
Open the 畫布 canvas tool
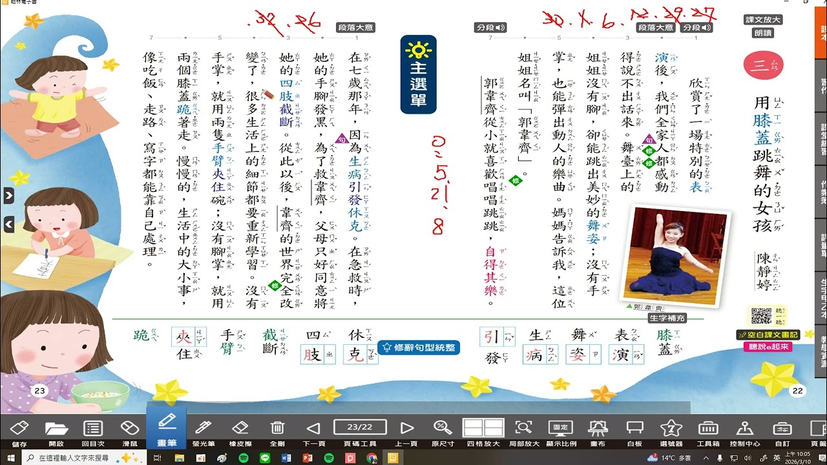(x=598, y=432)
